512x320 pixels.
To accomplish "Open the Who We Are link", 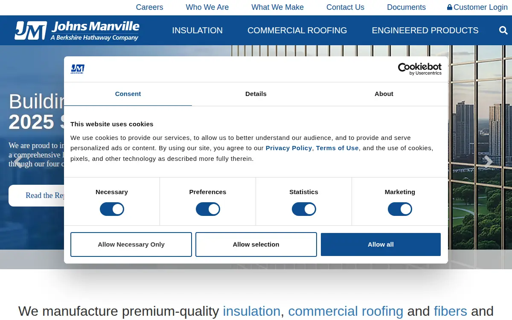I will tap(207, 7).
